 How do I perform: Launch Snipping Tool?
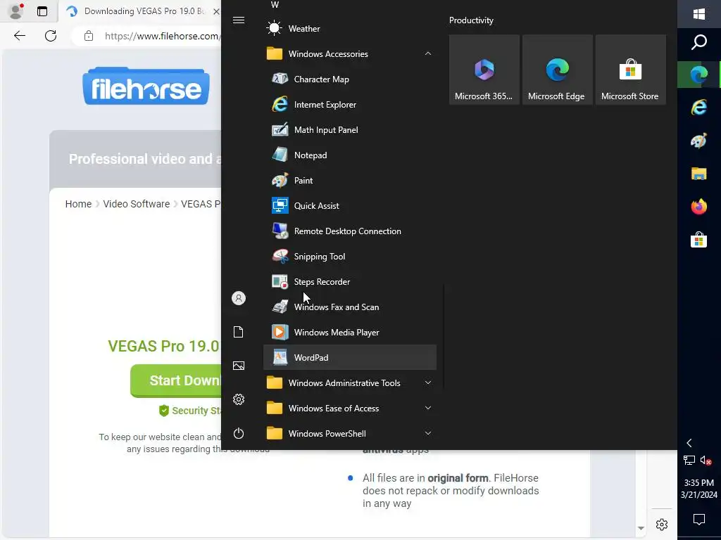coord(349,256)
